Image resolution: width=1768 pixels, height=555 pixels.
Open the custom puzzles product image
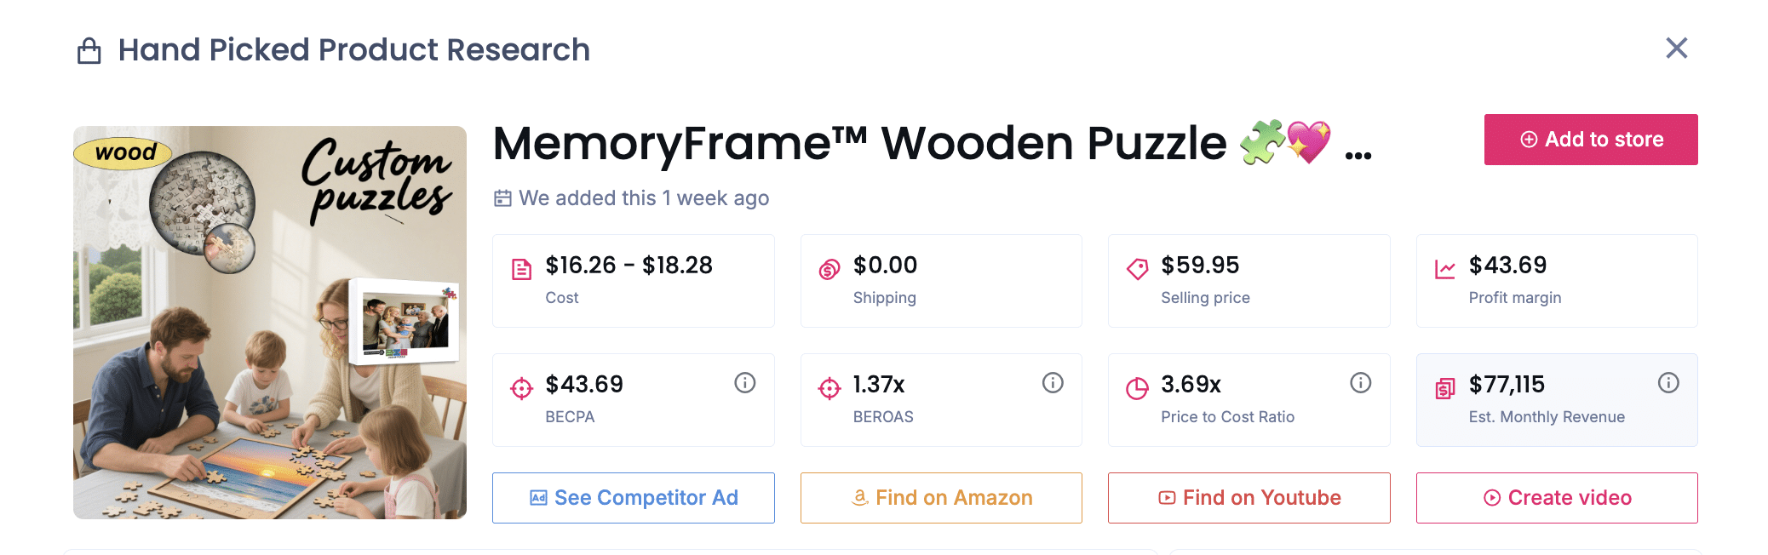[x=270, y=323]
